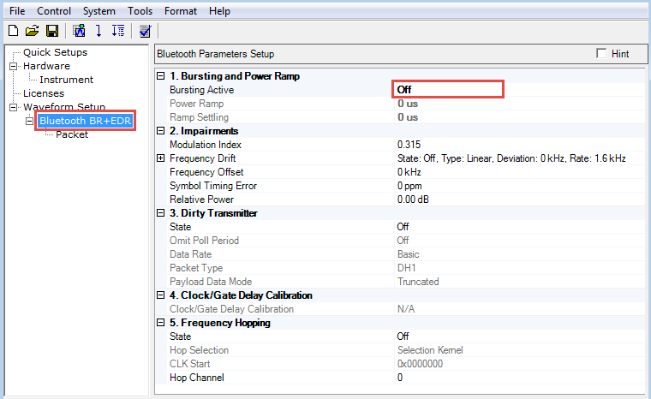651x399 pixels.
Task: Click the Modulation Index label
Action: coord(206,145)
